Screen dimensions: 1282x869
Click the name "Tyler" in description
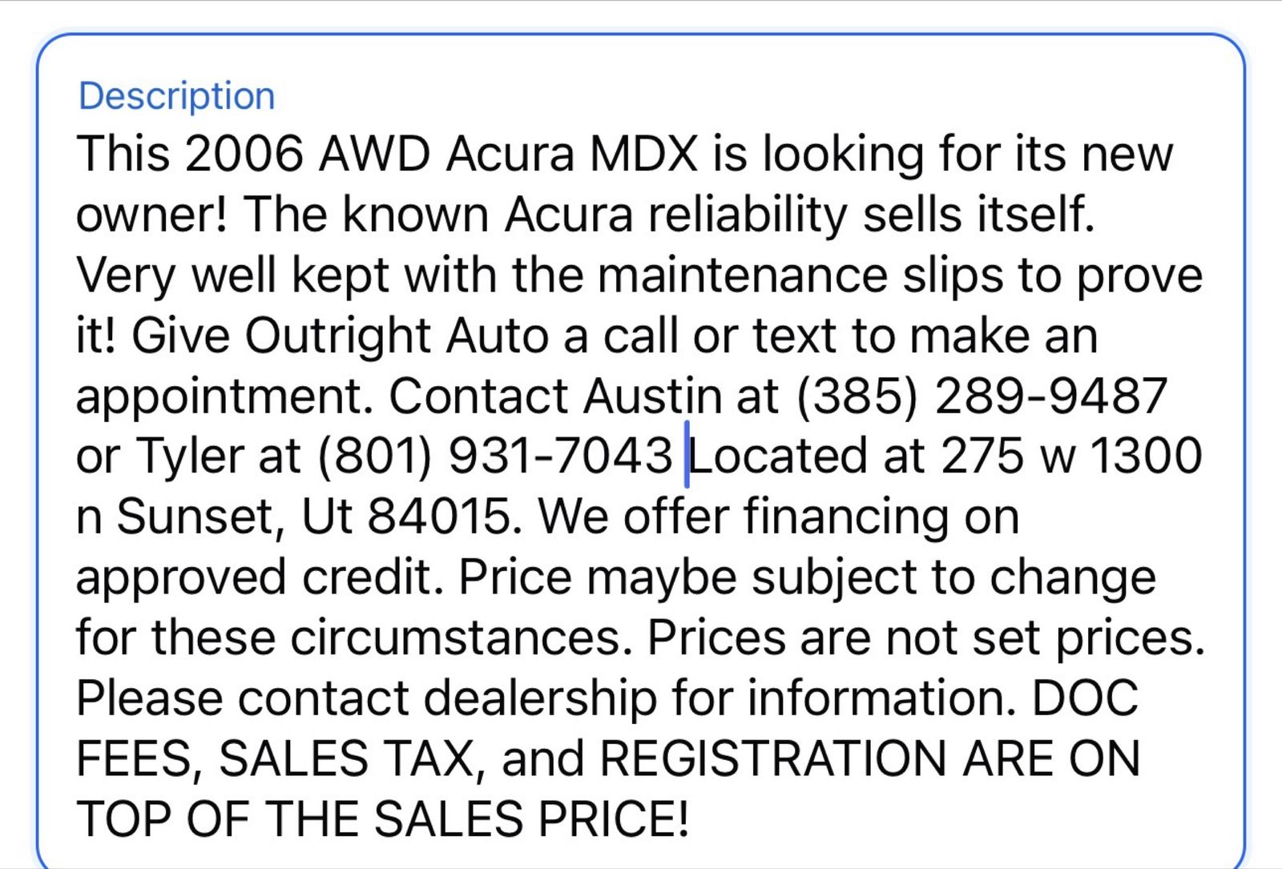click(x=190, y=457)
